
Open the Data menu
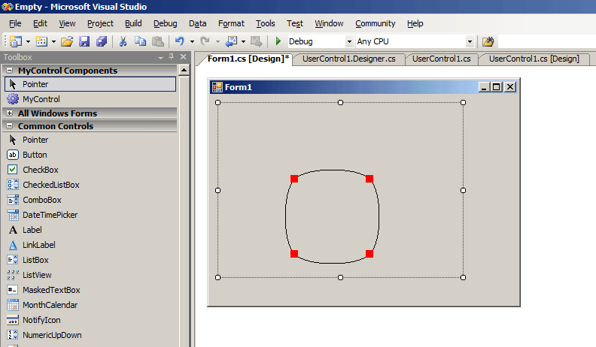198,23
